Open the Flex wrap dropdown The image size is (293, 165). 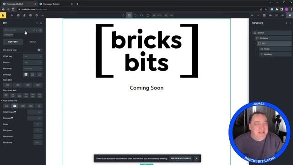33,69
